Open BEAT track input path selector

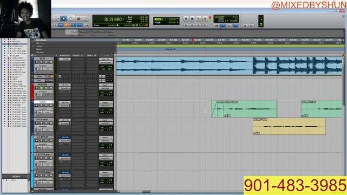(x=106, y=59)
